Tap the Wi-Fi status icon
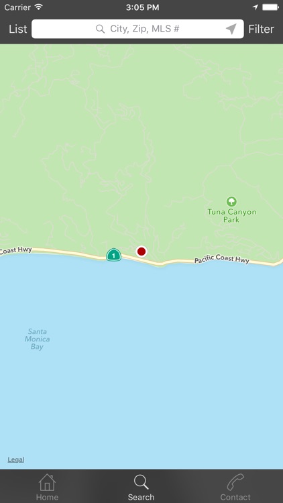This screenshot has height=503, width=283. pos(39,7)
